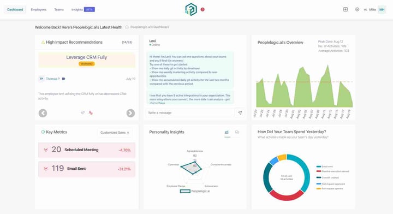Send the message with paper plane
Screen dimensions: 393x214
[x=240, y=113]
